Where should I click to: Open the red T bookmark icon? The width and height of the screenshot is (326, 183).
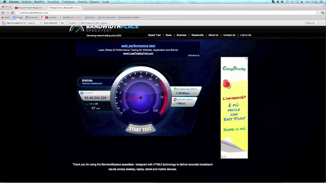tap(42, 18)
